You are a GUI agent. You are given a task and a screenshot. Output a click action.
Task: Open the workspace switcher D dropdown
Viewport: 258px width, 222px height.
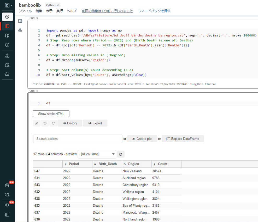9,5
